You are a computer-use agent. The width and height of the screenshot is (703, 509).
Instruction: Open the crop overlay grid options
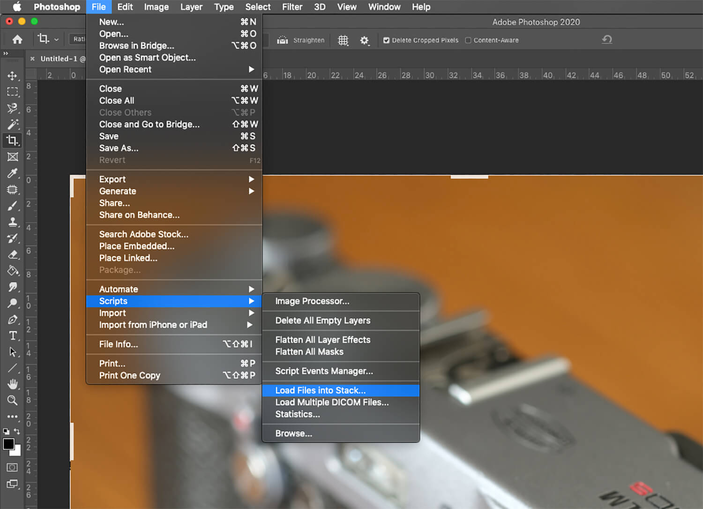click(343, 40)
